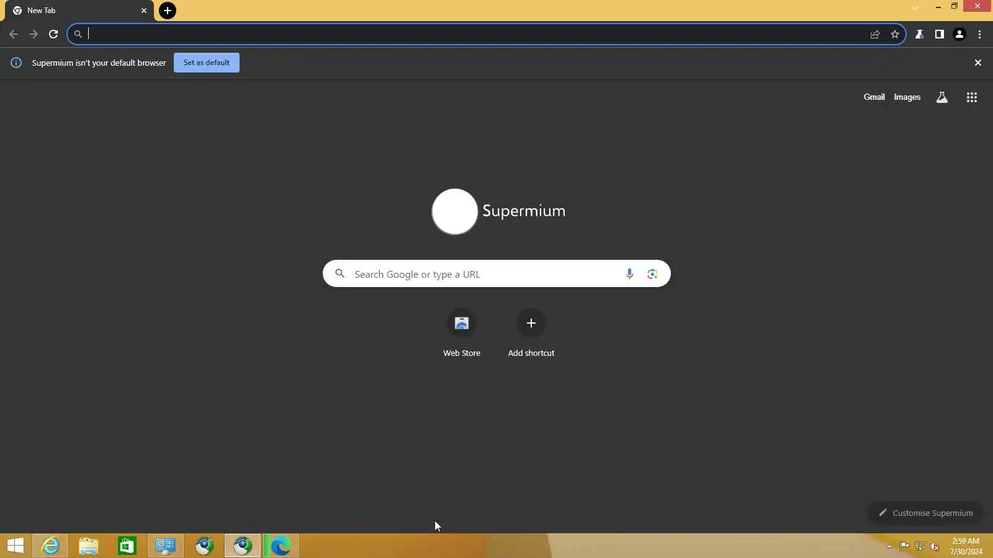993x558 pixels.
Task: Bookmark this tab with the star icon
Action: pos(895,34)
